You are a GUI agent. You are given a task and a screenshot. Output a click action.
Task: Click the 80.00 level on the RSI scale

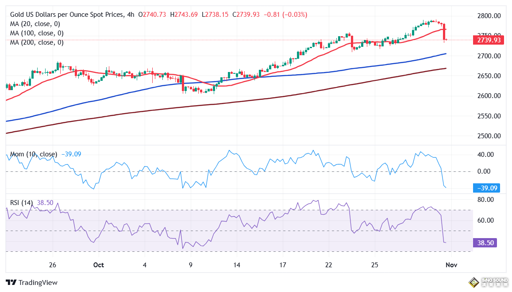[x=487, y=200]
